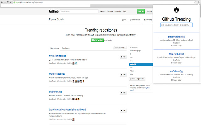
Task: Click first contributor avatar for Mango/slideout
Action: pos(73,81)
